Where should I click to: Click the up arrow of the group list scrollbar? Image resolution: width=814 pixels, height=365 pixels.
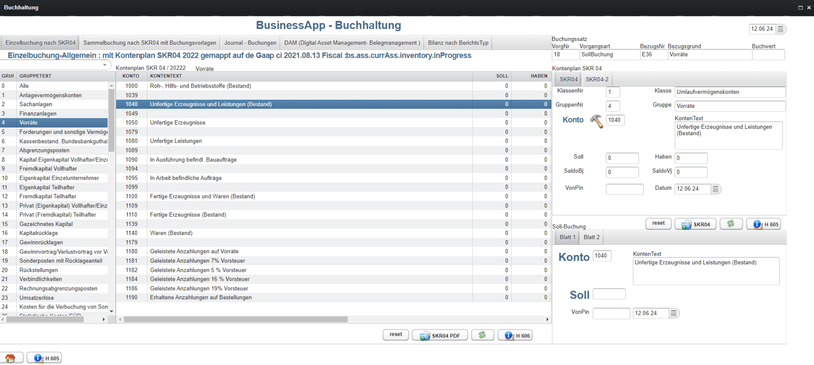[x=111, y=86]
